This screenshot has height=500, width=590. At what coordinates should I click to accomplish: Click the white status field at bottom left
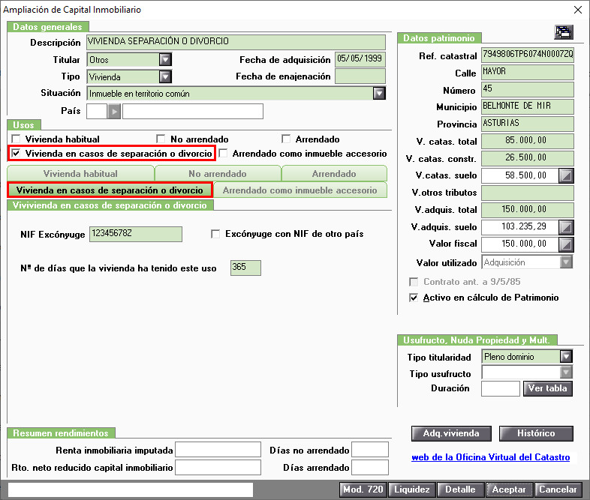131,490
